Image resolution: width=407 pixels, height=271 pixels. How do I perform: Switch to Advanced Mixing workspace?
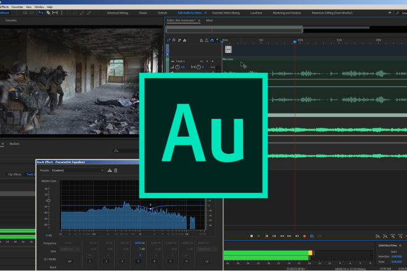click(x=117, y=13)
